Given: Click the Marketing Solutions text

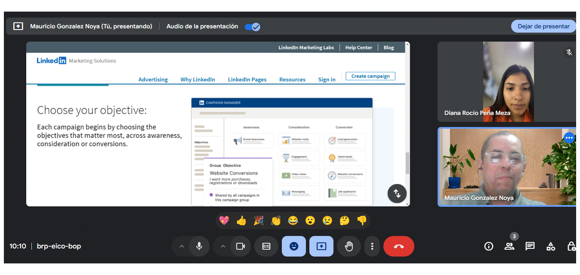Looking at the screenshot, I should (x=93, y=61).
